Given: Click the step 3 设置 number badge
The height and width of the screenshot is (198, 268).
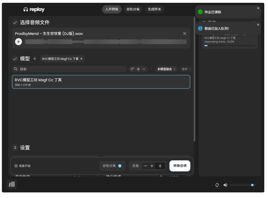Looking at the screenshot, I should 15,147.
